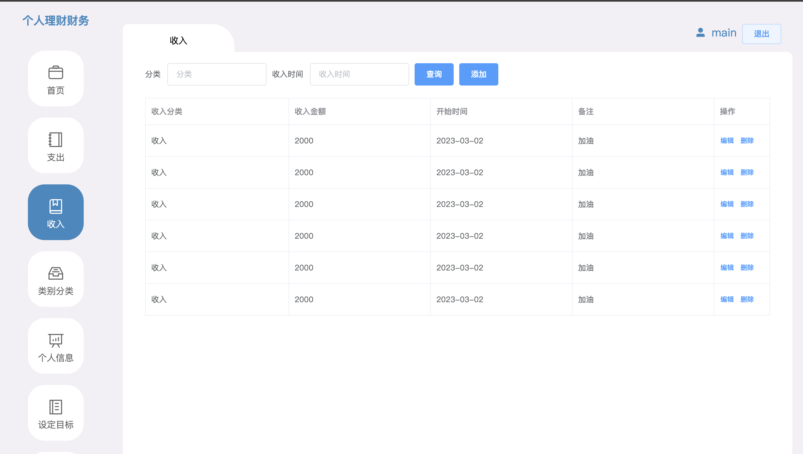
Task: Click 删除 in the last table row
Action: [x=747, y=299]
